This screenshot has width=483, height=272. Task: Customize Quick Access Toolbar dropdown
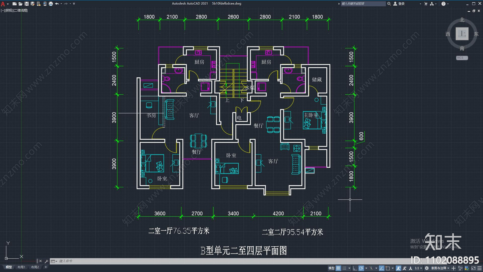pyautogui.click(x=74, y=4)
